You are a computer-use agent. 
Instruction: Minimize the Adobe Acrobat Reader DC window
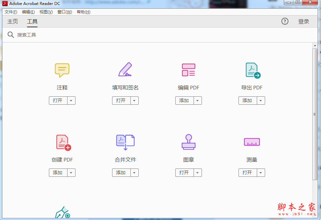point(289,2)
